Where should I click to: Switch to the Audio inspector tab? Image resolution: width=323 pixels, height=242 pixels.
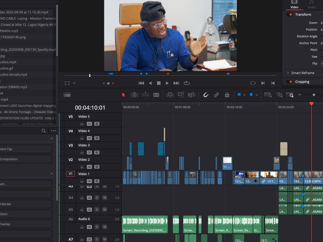pos(312,5)
